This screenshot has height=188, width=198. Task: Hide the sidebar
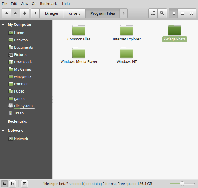24,184
